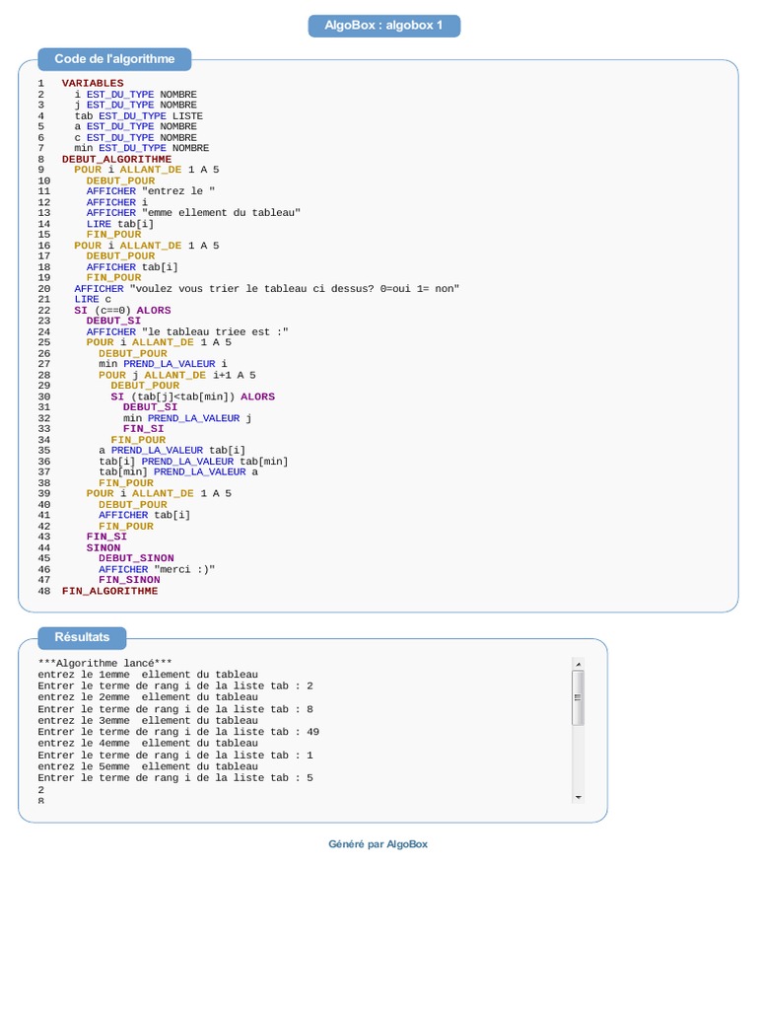This screenshot has height=1010, width=757.
Task: Click 'entrez le 5emme ellement' result line
Action: (148, 767)
